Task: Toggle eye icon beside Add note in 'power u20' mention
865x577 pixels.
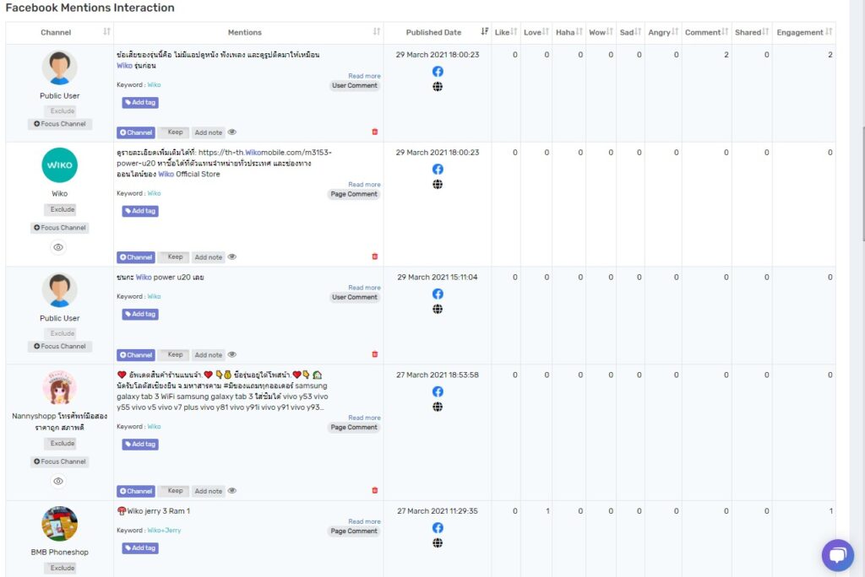Action: tap(232, 355)
